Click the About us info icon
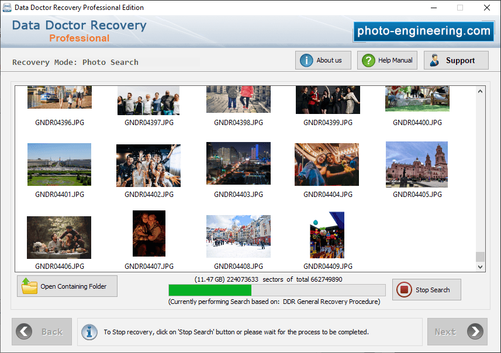The height and width of the screenshot is (353, 501). point(306,60)
